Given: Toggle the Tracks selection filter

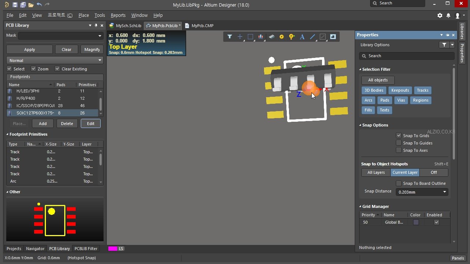Looking at the screenshot, I should click(x=423, y=90).
